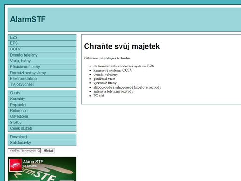Open the O nás page
241x181 pixels.
point(42,93)
